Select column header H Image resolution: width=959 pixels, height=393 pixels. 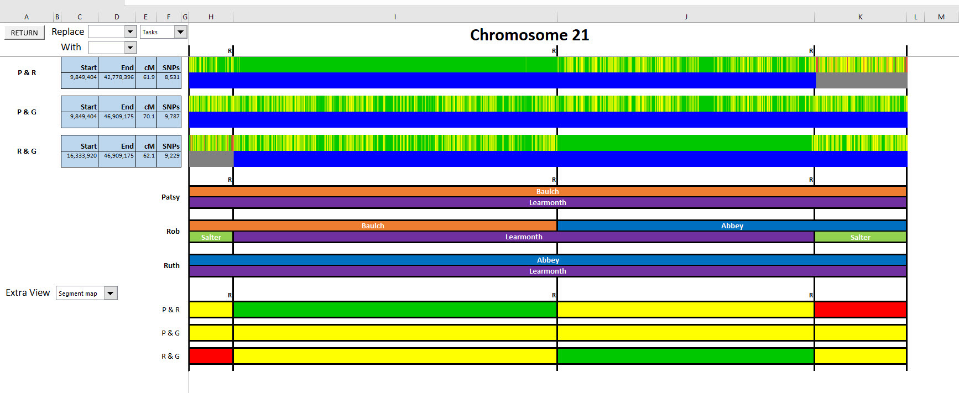tap(211, 17)
